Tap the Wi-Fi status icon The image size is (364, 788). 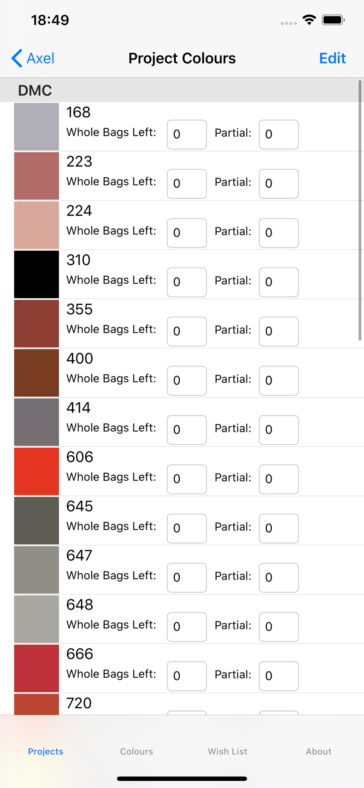[x=309, y=20]
